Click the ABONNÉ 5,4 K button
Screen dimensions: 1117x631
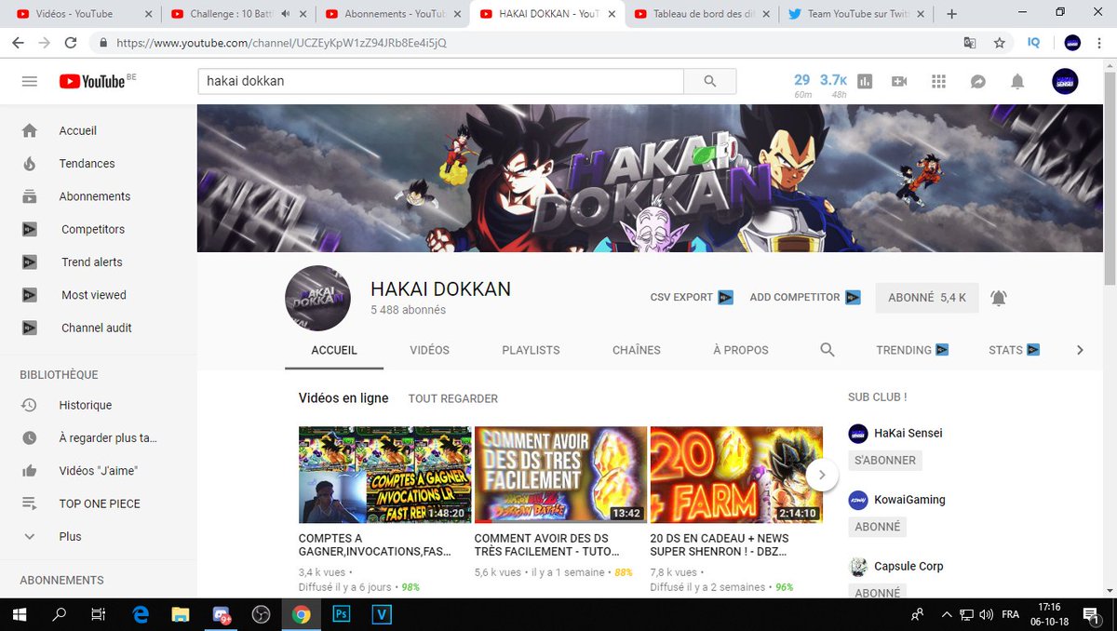pyautogui.click(x=927, y=298)
